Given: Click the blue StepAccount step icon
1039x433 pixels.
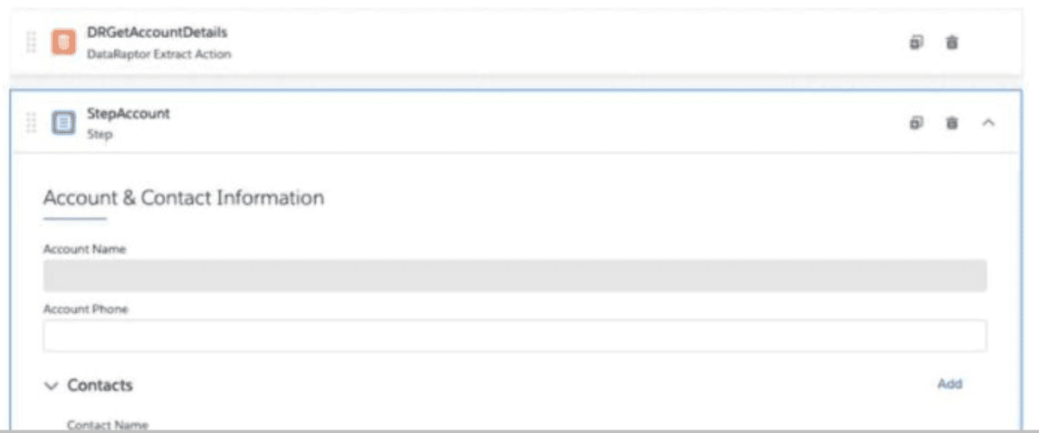Looking at the screenshot, I should 63,122.
